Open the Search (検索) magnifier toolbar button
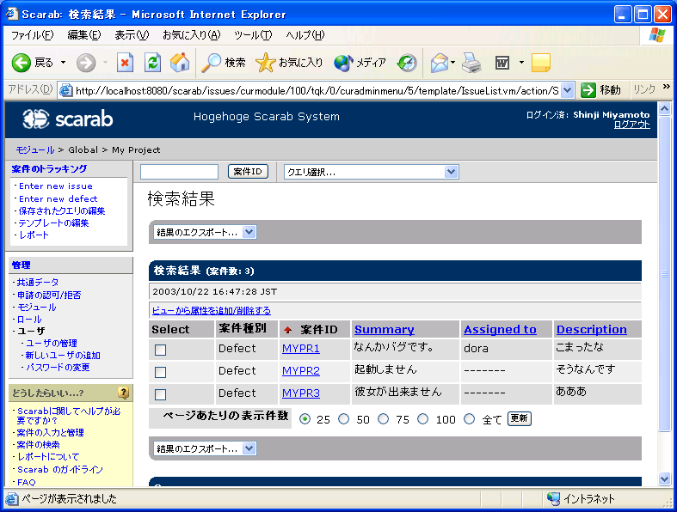 (224, 63)
